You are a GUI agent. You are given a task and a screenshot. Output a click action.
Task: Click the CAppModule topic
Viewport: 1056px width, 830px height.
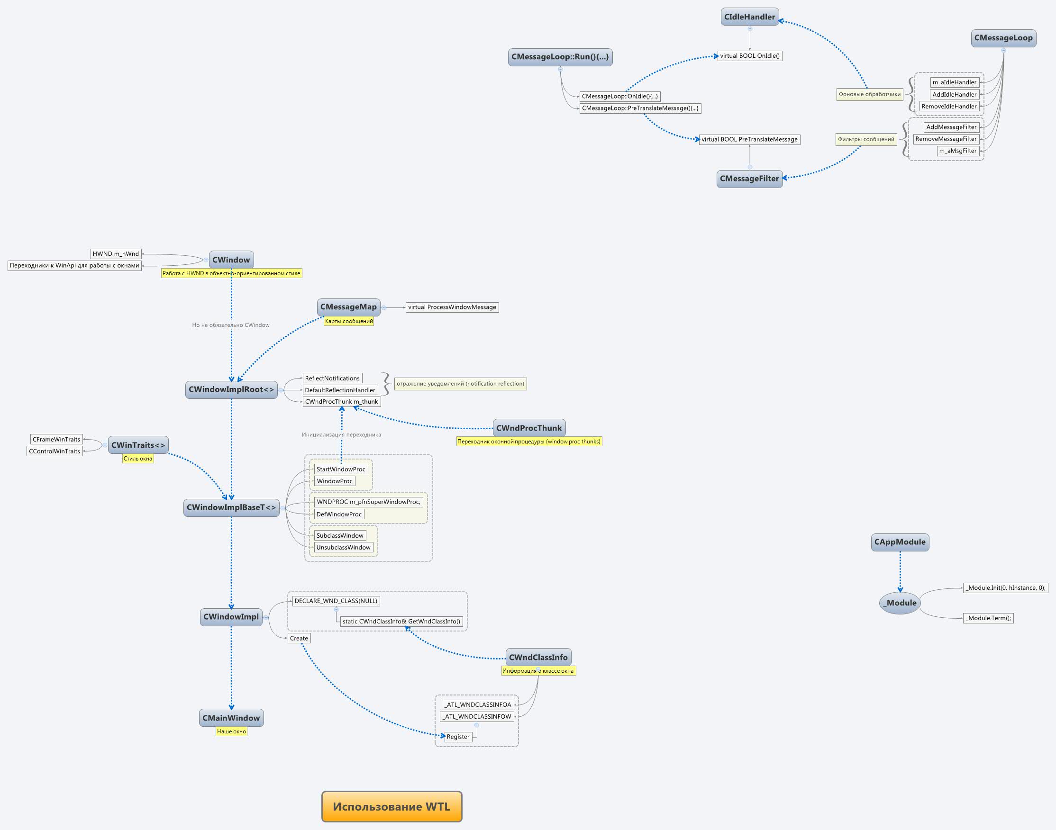[x=900, y=542]
